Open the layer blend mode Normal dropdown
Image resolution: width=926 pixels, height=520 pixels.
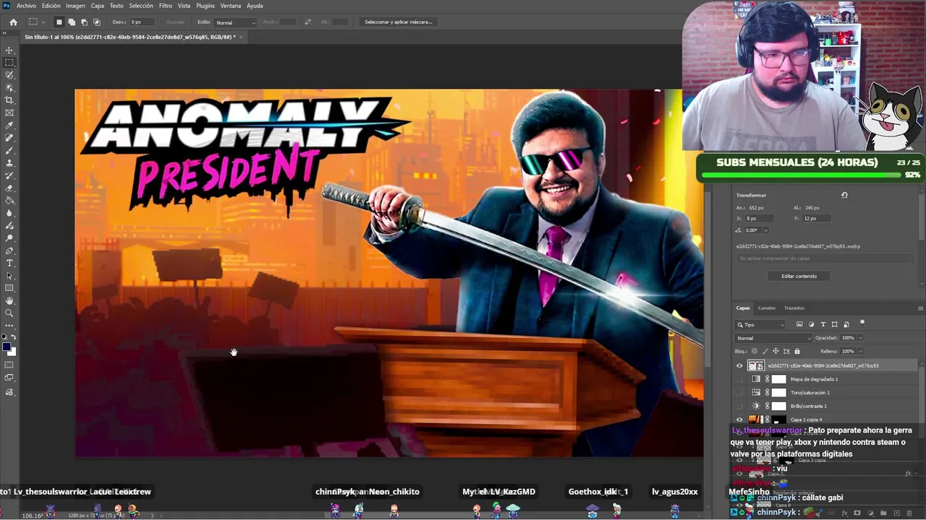click(x=773, y=338)
